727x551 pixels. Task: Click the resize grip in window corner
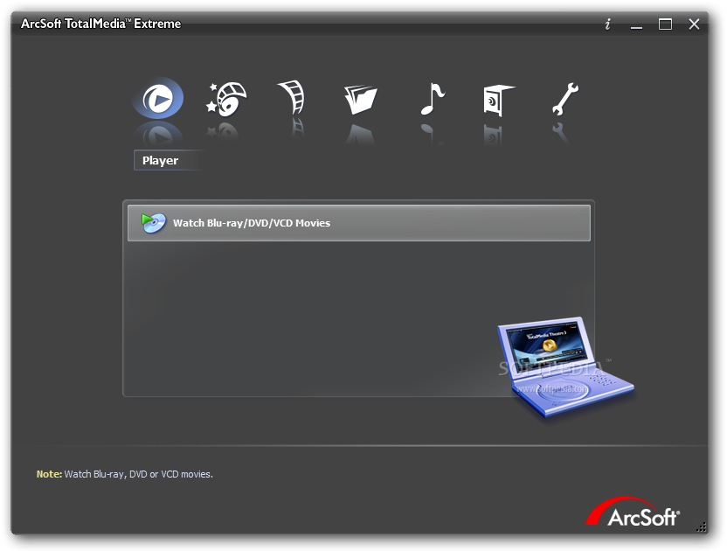[702, 527]
